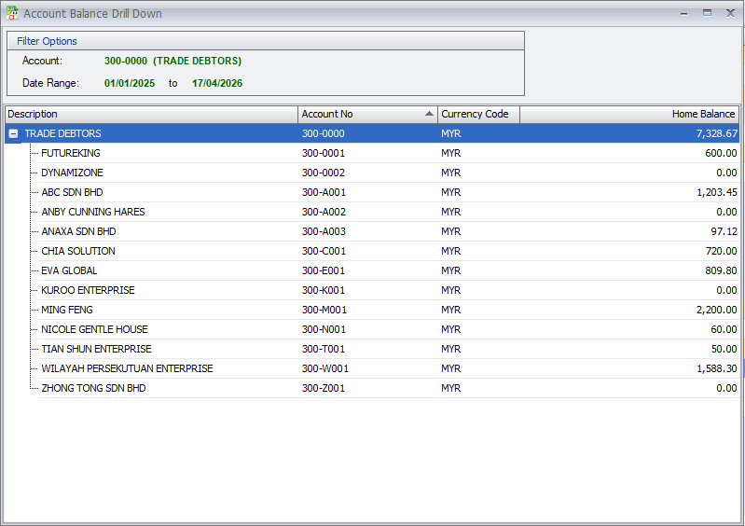Select the CHIA SOLUTION account row
This screenshot has width=745, height=526.
78,251
